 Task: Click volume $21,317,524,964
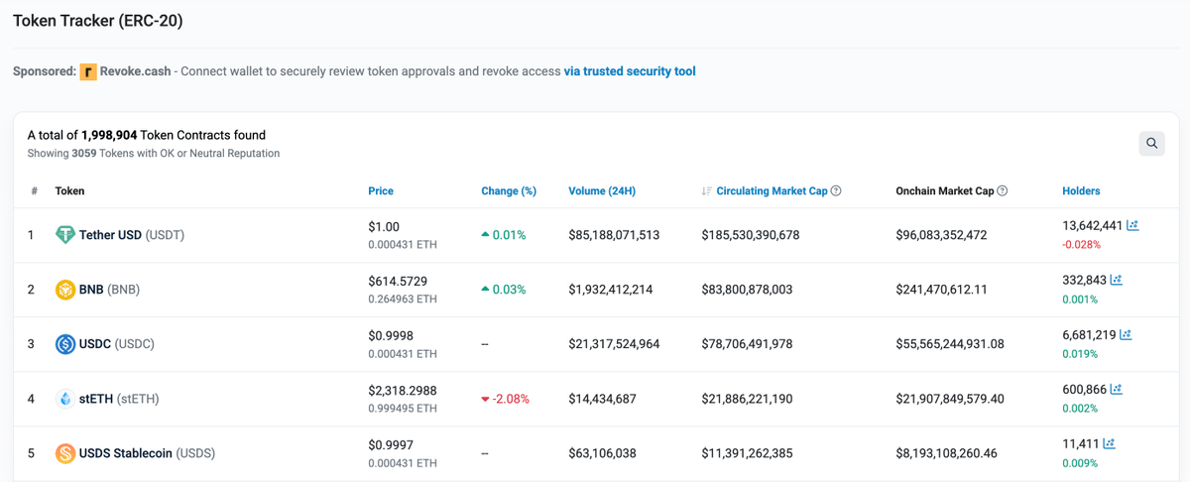tap(614, 344)
